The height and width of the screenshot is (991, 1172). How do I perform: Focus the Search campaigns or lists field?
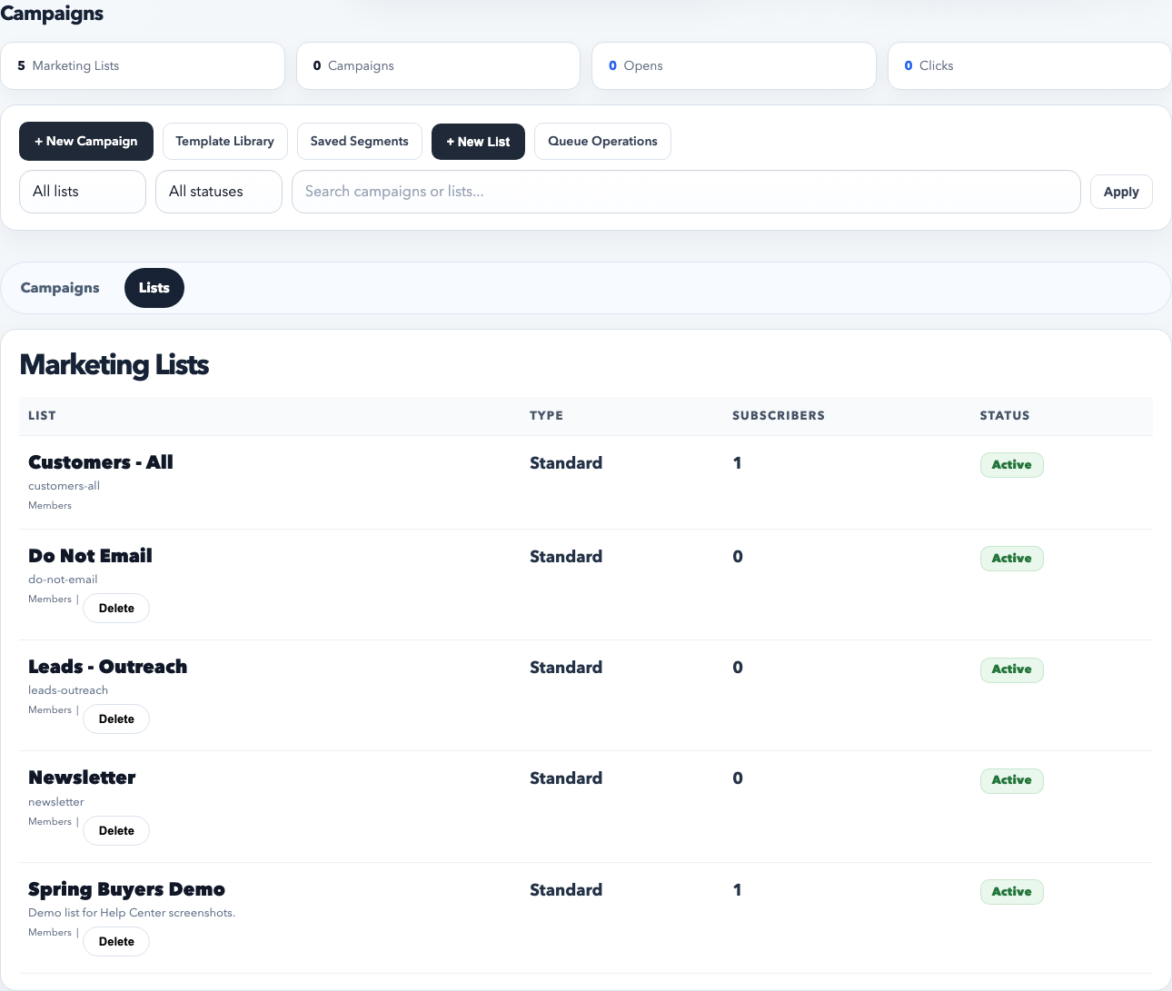[686, 192]
